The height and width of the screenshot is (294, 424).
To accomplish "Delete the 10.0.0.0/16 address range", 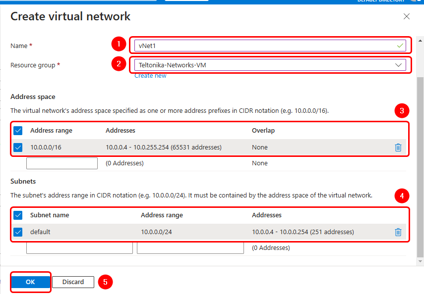I will tap(398, 147).
